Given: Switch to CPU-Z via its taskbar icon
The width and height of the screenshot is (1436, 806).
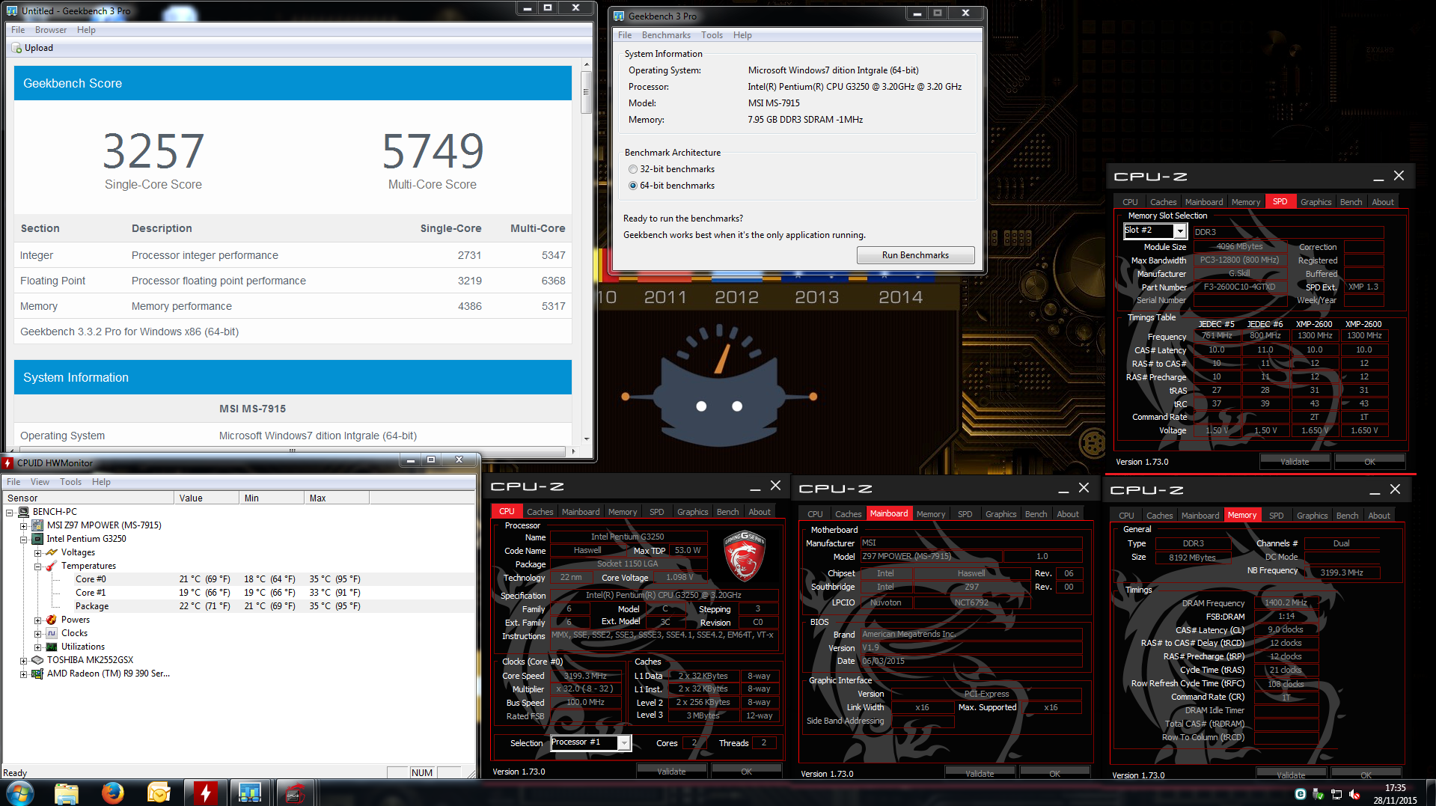Looking at the screenshot, I should [x=295, y=793].
